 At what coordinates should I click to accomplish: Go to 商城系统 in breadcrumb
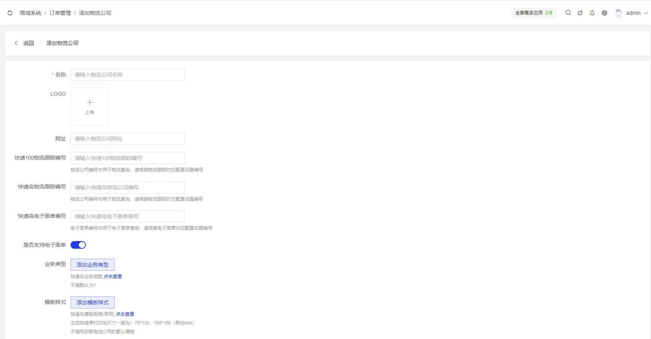[x=30, y=13]
